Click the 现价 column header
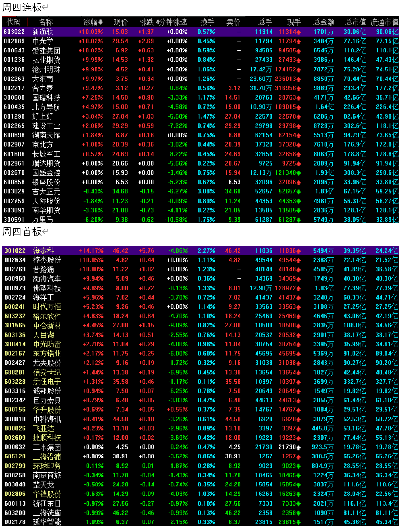This screenshot has width=399, height=526. pyautogui.click(x=120, y=22)
